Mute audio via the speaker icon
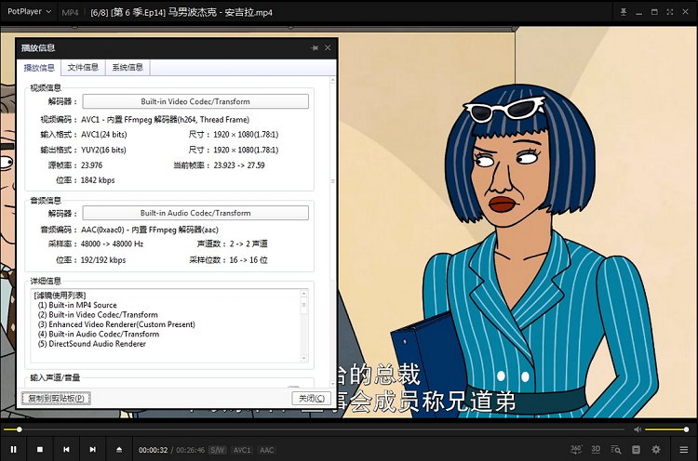The width and height of the screenshot is (698, 461). [638, 429]
